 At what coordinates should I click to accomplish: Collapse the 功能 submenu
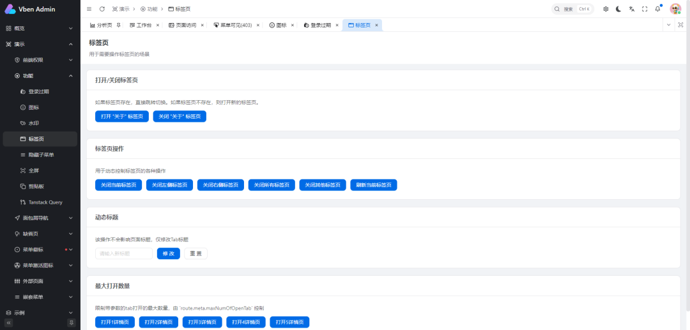click(40, 75)
